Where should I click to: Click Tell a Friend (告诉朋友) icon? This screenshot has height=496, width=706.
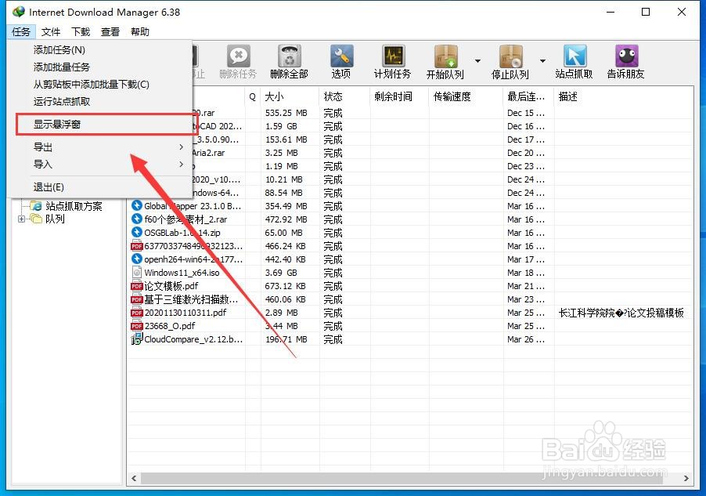(626, 62)
